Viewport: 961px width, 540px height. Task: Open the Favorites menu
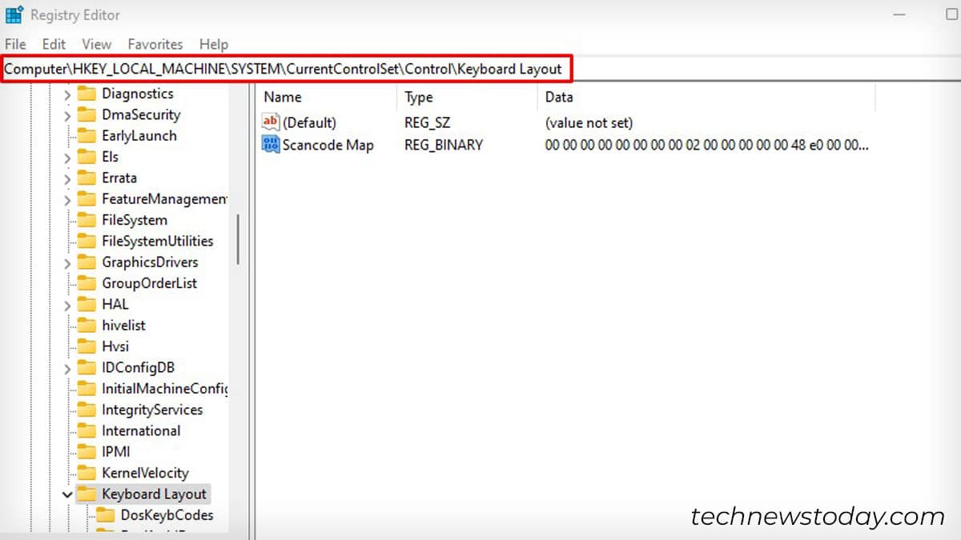tap(155, 44)
